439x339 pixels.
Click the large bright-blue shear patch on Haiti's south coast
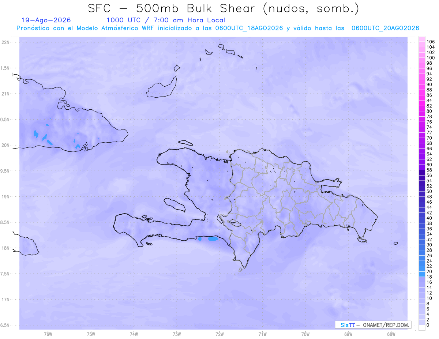[213, 239]
